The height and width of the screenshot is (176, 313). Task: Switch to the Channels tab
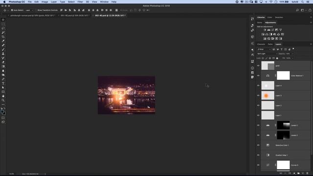coord(261,44)
